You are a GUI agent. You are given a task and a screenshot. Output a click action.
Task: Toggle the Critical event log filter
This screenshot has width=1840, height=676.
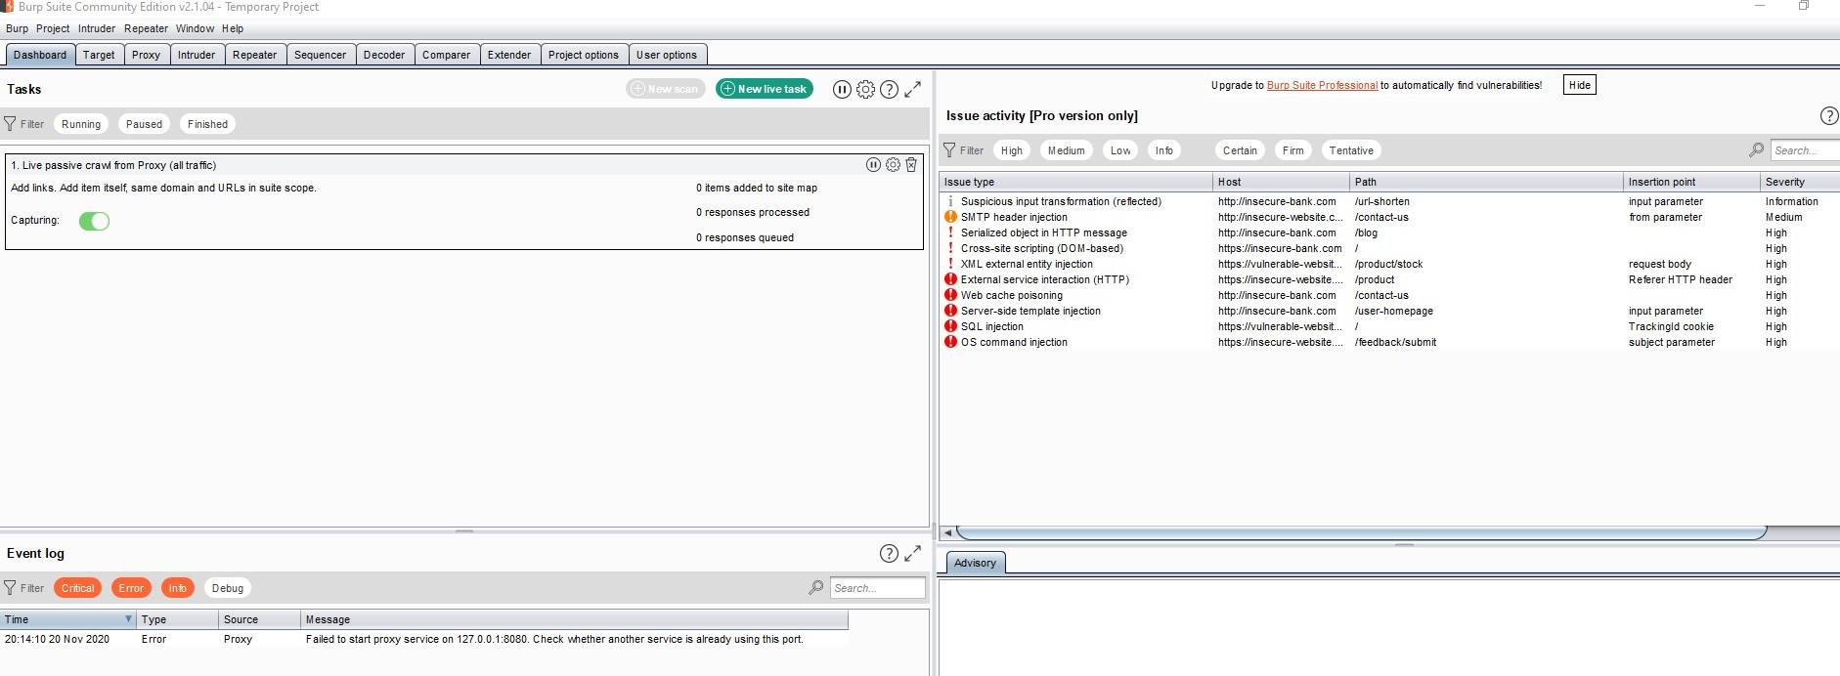pyautogui.click(x=77, y=588)
